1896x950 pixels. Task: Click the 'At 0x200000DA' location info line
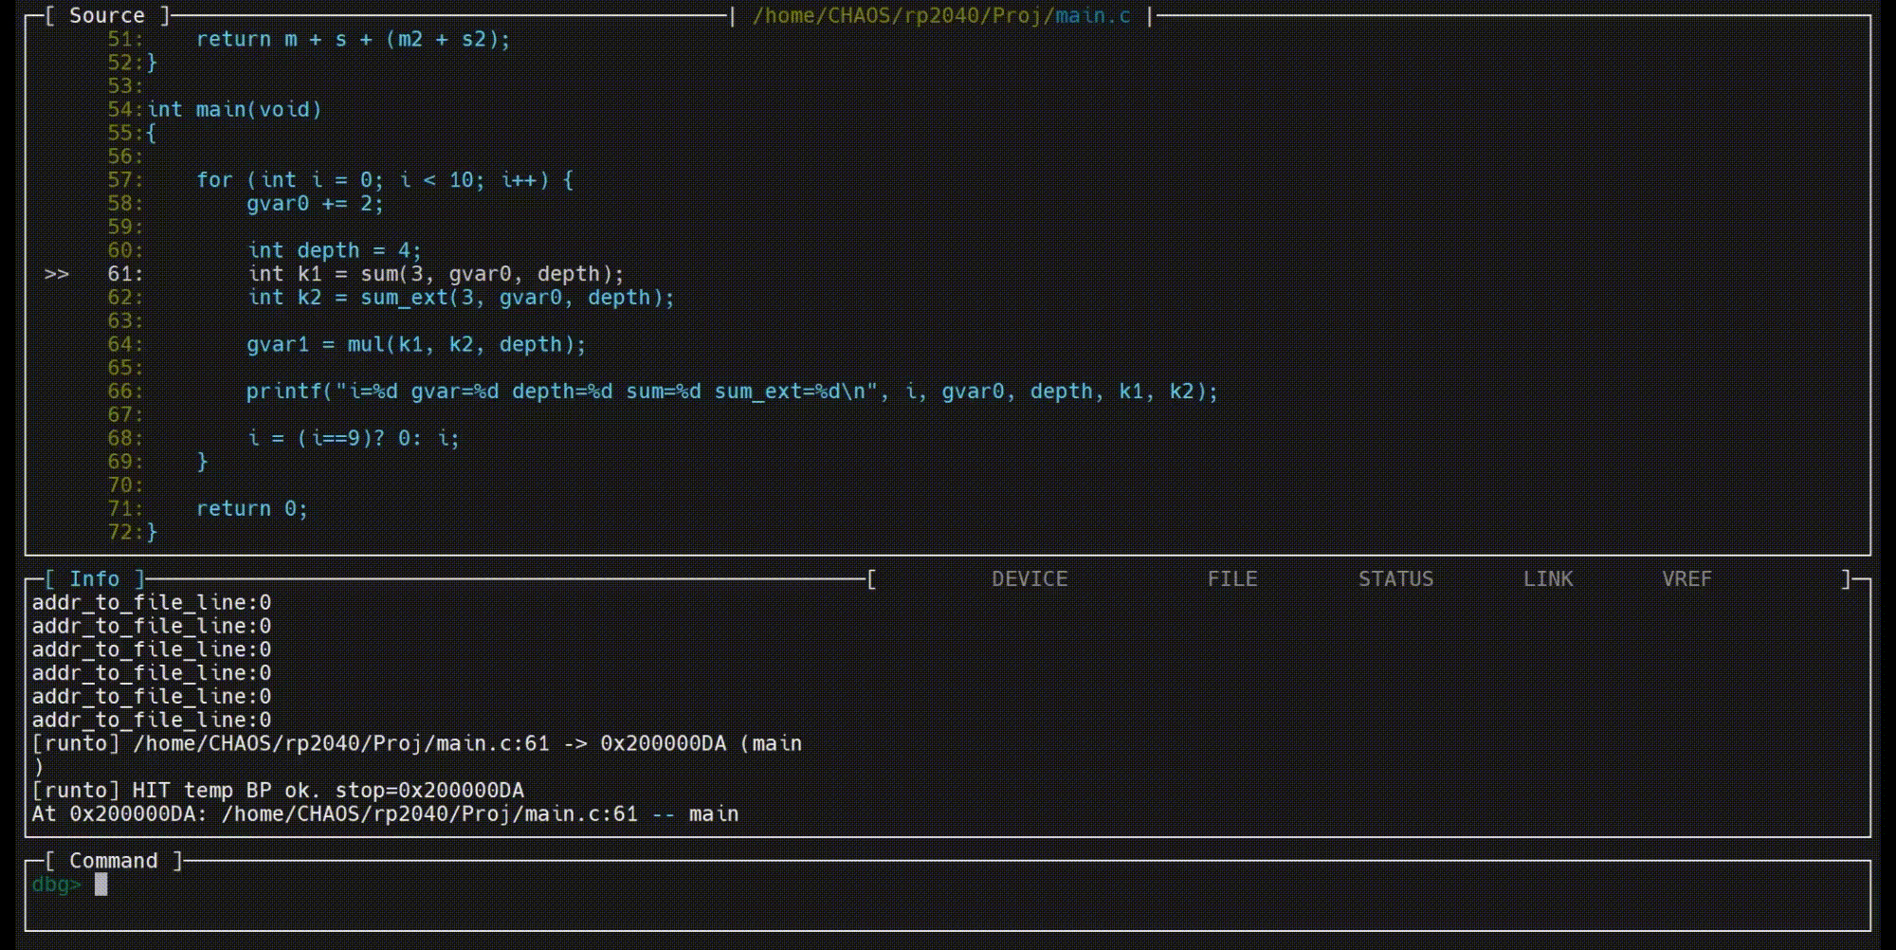[x=384, y=813]
